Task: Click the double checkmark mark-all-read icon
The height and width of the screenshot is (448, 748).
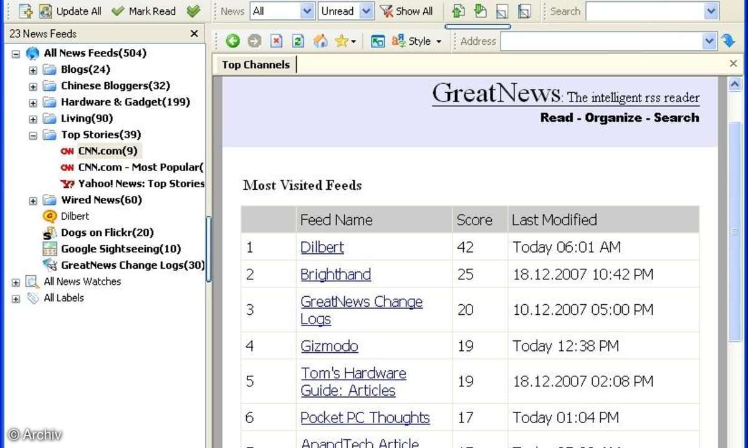Action: pos(193,11)
